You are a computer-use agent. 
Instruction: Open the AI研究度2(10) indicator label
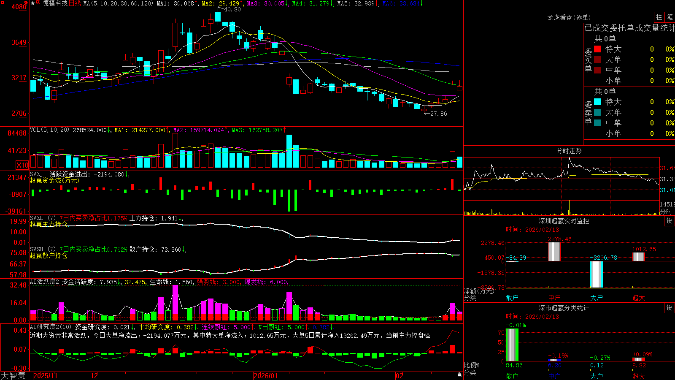[51, 327]
